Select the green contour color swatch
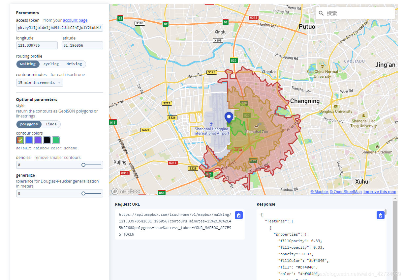Screen dimensions: 404x280 click(56, 140)
